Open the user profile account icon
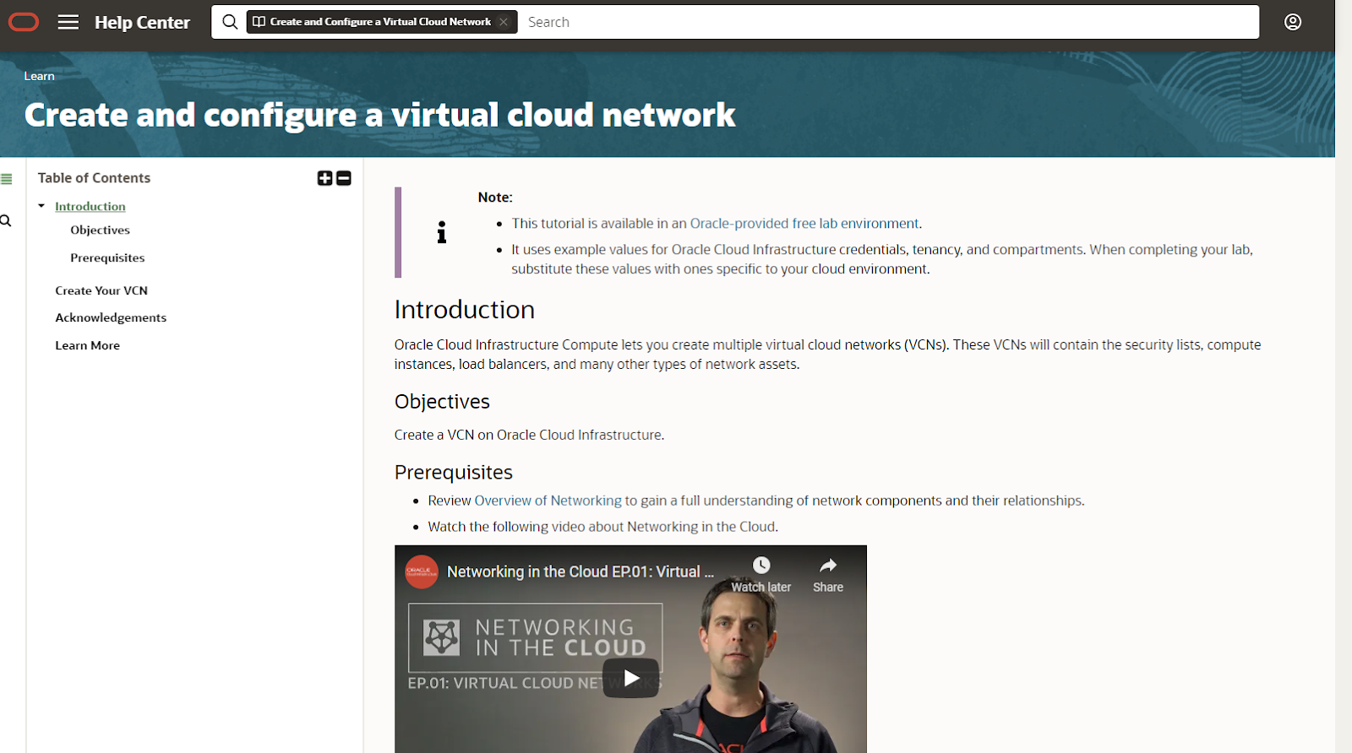The height and width of the screenshot is (753, 1352). pyautogui.click(x=1293, y=22)
